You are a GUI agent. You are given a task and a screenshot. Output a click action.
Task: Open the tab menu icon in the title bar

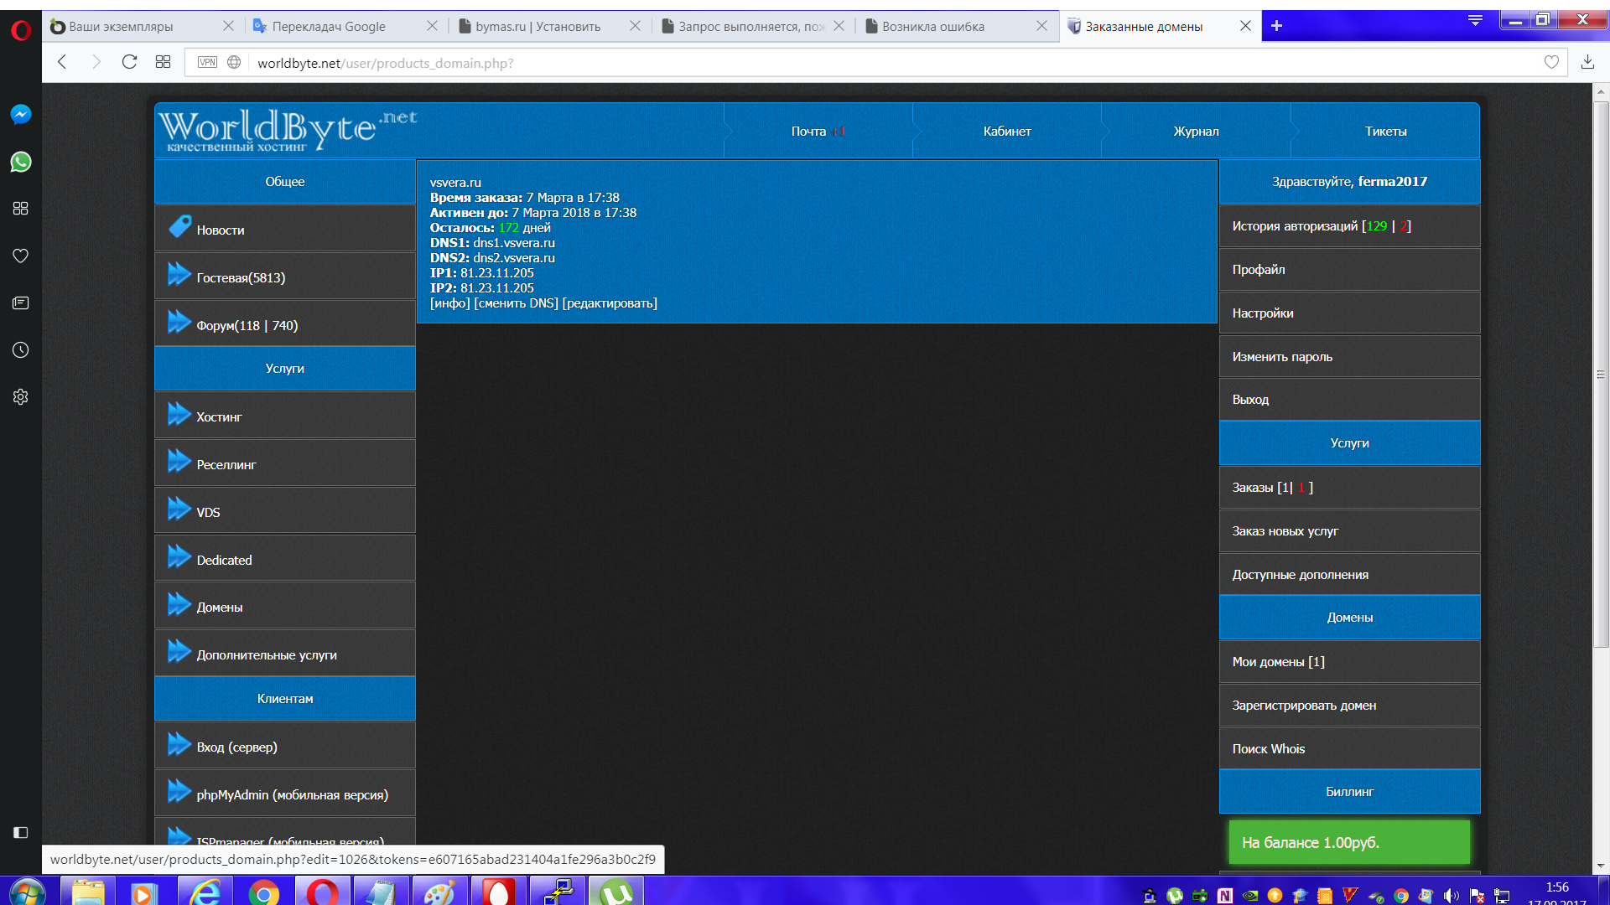click(1475, 20)
